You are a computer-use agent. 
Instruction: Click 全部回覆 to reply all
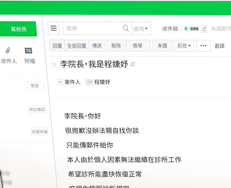[x=76, y=46]
